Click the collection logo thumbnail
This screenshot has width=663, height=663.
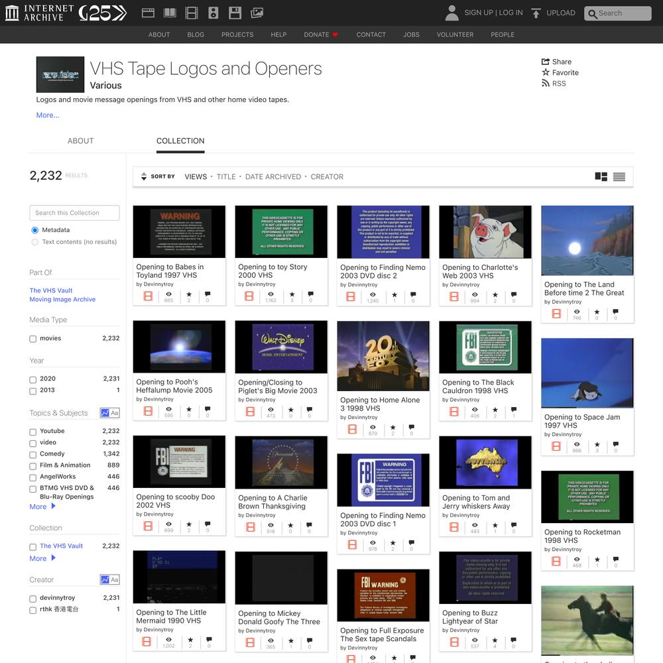(60, 74)
